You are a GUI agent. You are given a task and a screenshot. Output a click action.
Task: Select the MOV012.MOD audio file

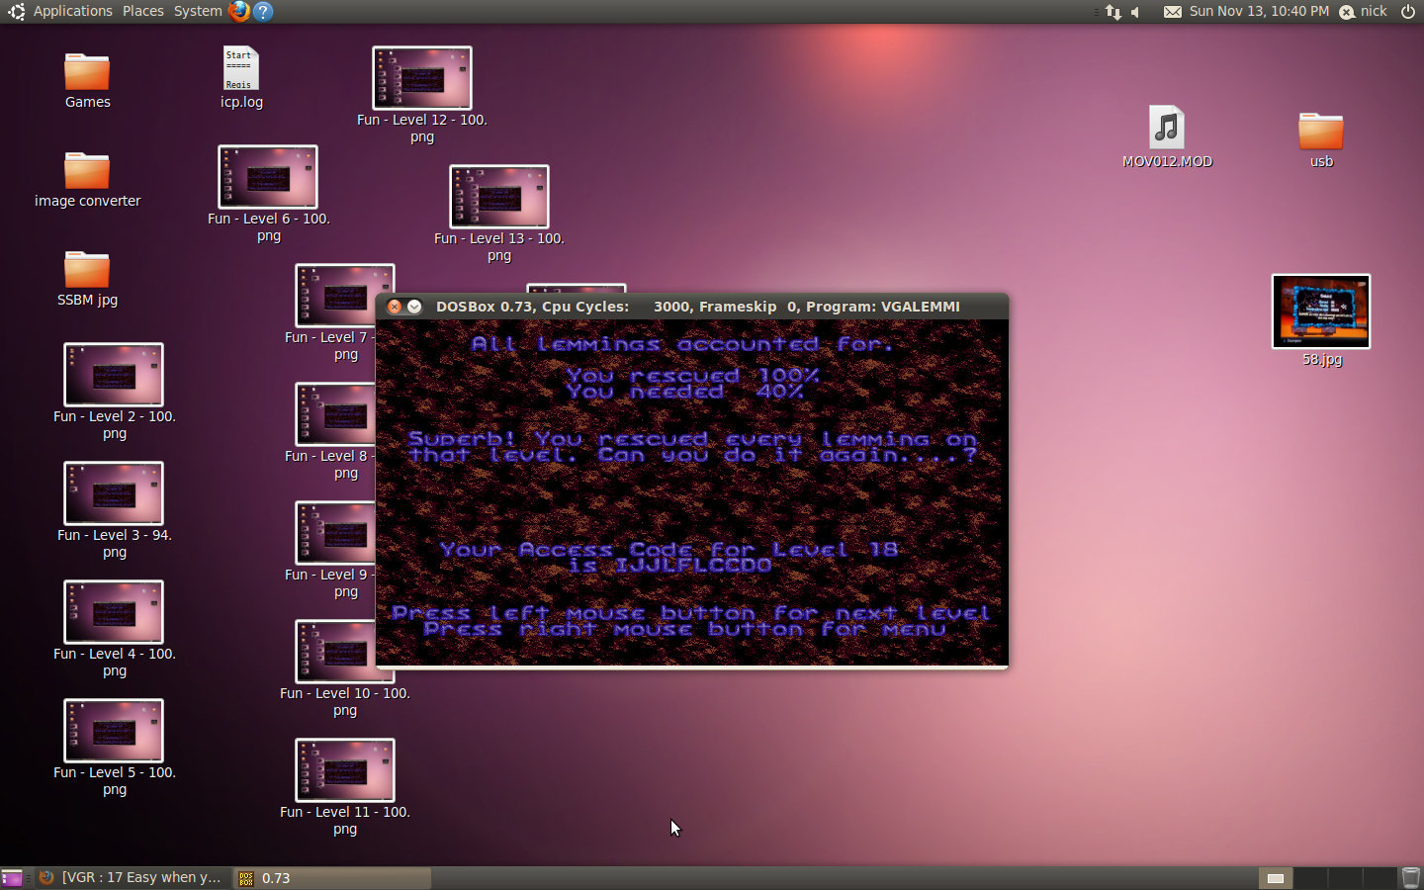pos(1167,130)
